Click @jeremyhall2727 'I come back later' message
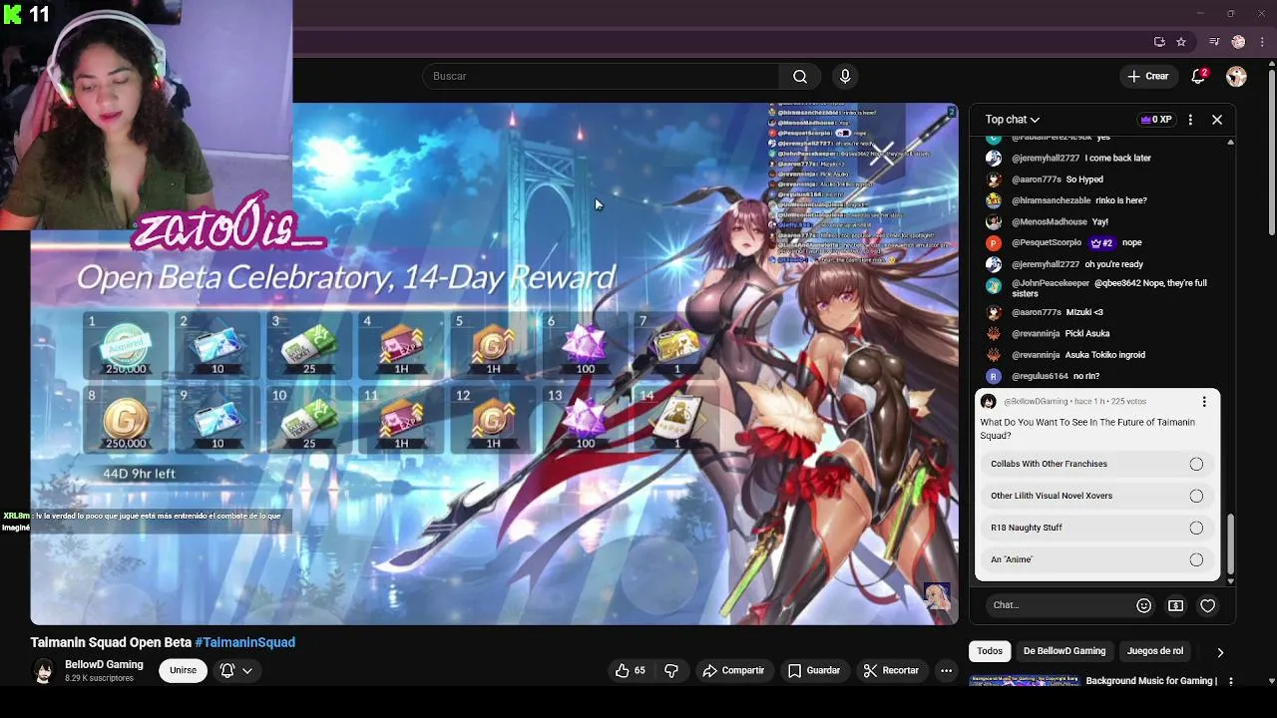The width and height of the screenshot is (1277, 718). click(1068, 159)
